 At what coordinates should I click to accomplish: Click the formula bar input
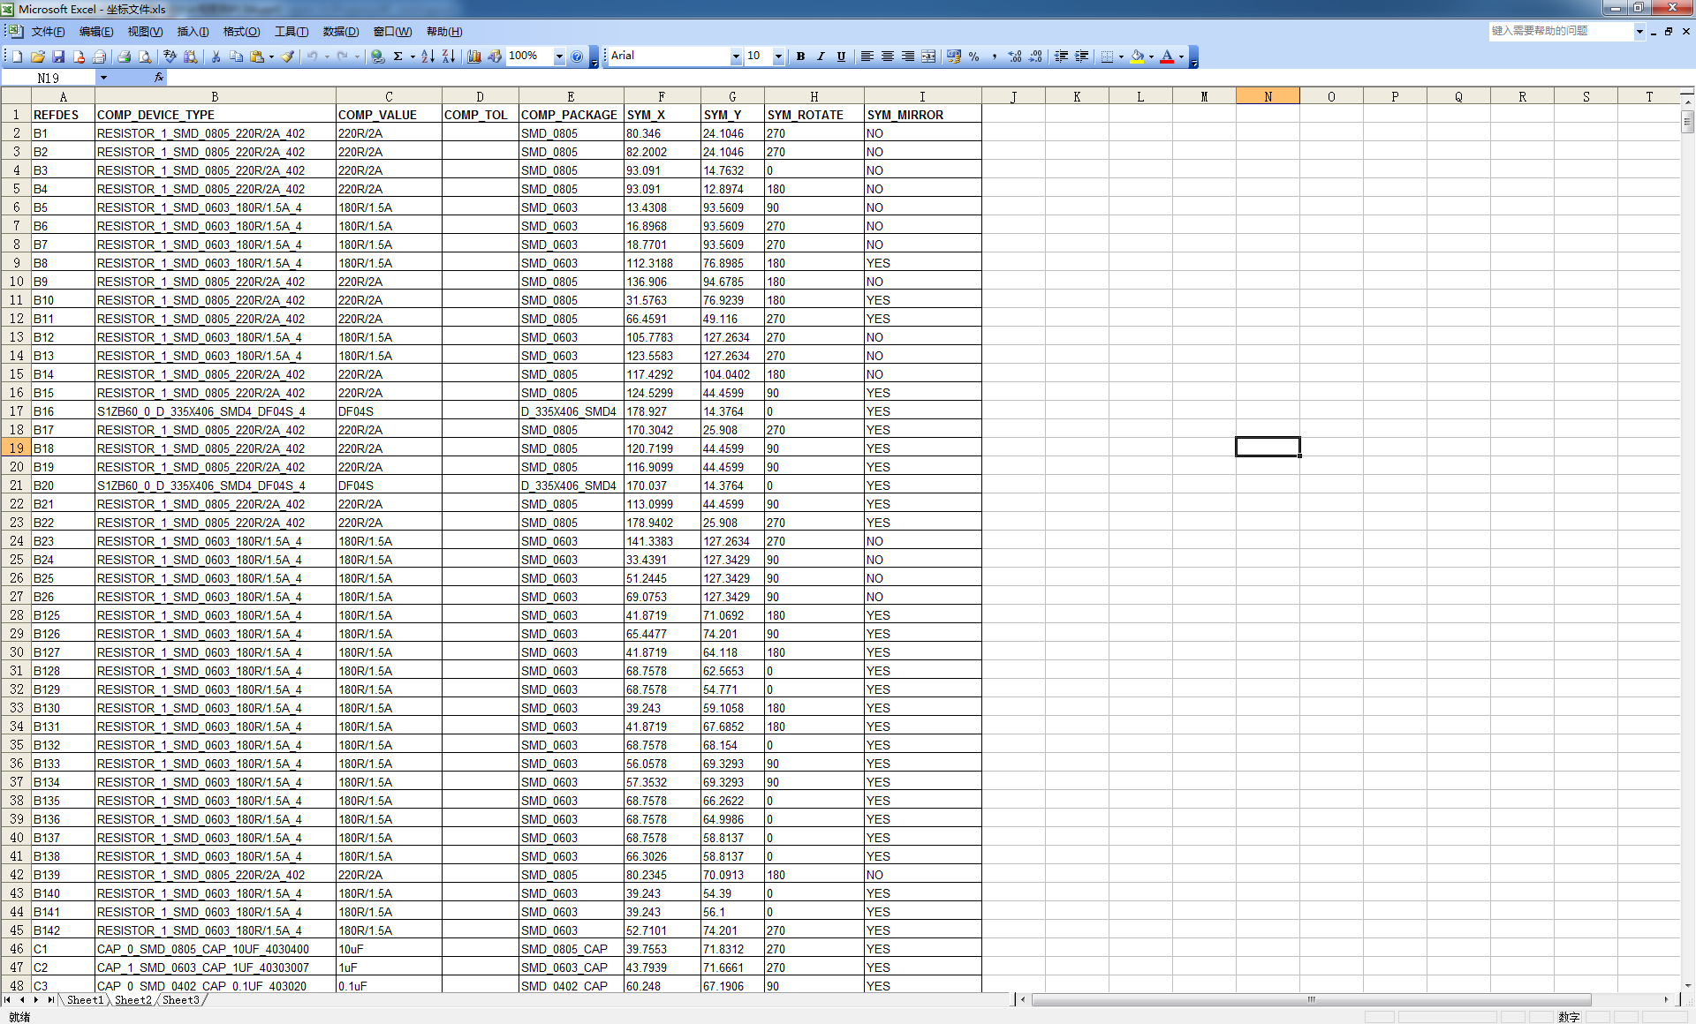[930, 78]
